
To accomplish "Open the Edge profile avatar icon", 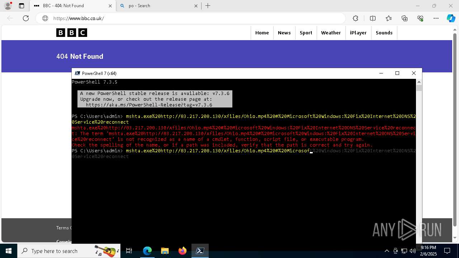I will click(8, 6).
